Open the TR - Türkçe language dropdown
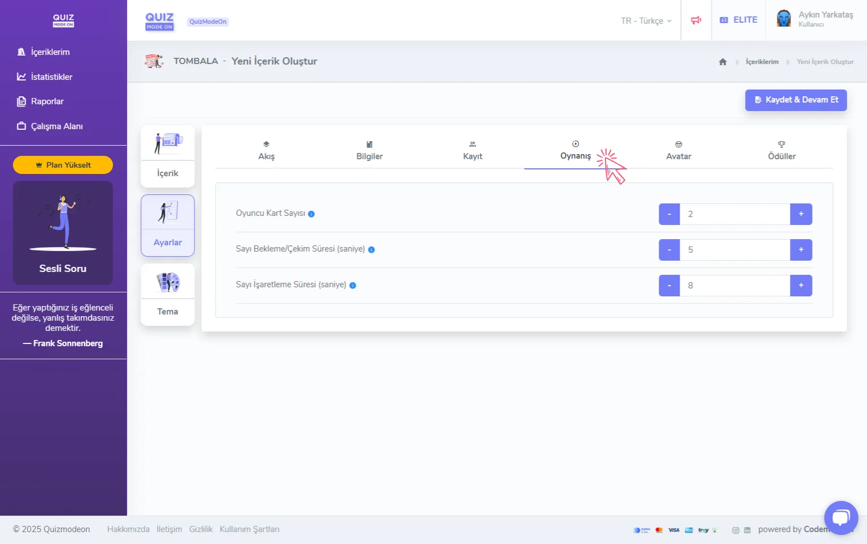Image resolution: width=867 pixels, height=544 pixels. pyautogui.click(x=646, y=21)
